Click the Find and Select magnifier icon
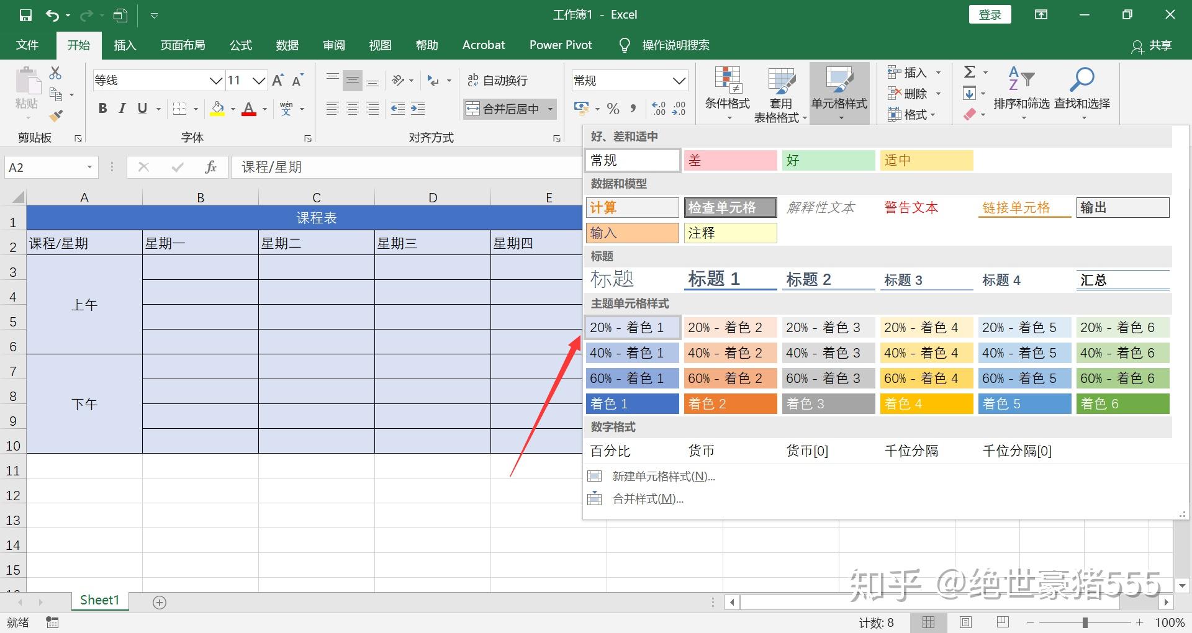Screen dimensions: 1192x633 (1082, 78)
